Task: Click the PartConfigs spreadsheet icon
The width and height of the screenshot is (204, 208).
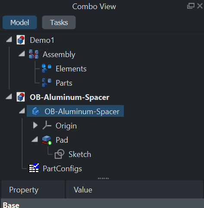Action: (34, 168)
